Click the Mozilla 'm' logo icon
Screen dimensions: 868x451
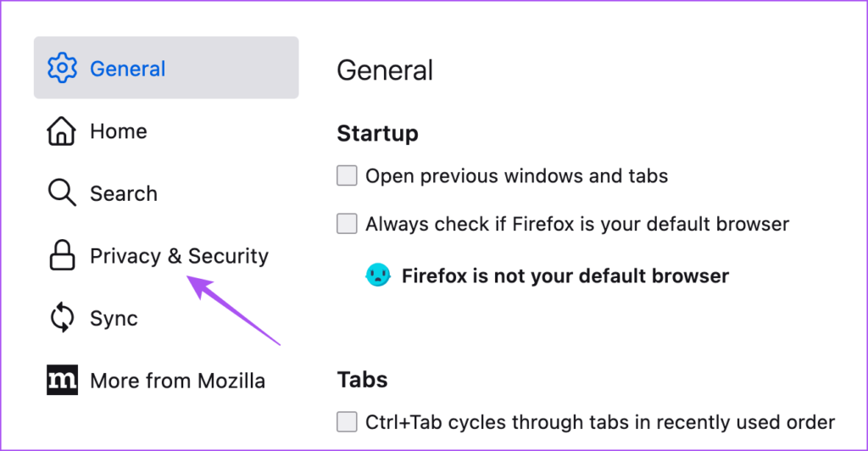(x=62, y=381)
